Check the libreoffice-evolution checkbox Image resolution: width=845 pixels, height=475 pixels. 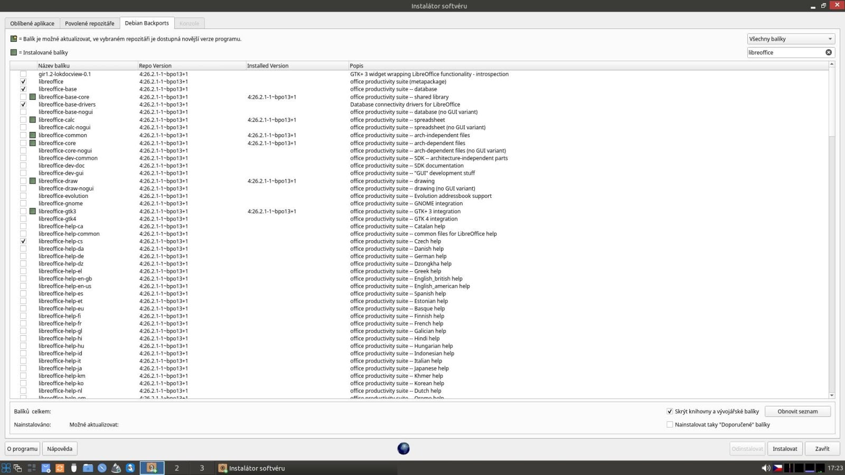23,196
